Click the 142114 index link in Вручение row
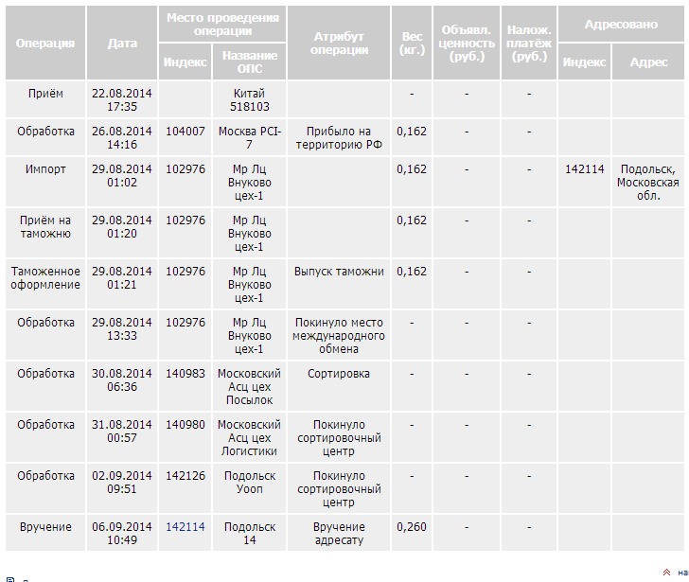Screen dimensions: 689x582 click(185, 527)
